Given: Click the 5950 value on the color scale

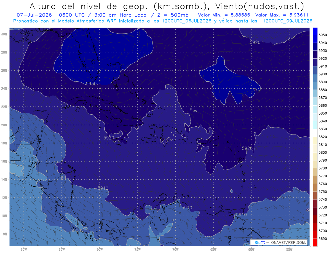Looking at the screenshot, I should tap(323, 35).
